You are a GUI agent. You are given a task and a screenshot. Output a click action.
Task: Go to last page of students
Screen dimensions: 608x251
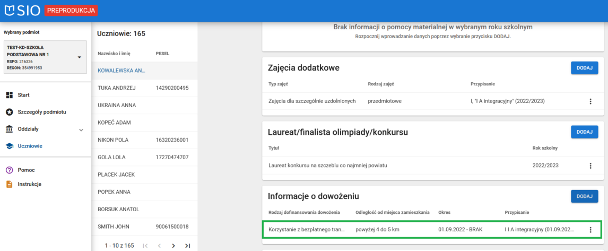pyautogui.click(x=188, y=246)
